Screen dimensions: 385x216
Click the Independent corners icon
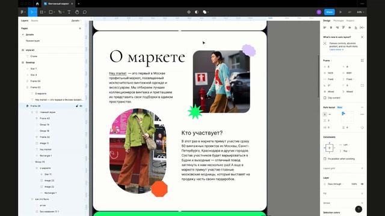point(362,85)
